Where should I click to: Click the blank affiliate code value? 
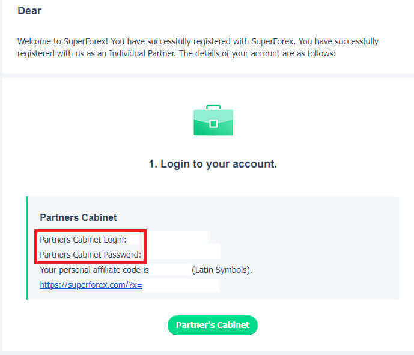(170, 270)
